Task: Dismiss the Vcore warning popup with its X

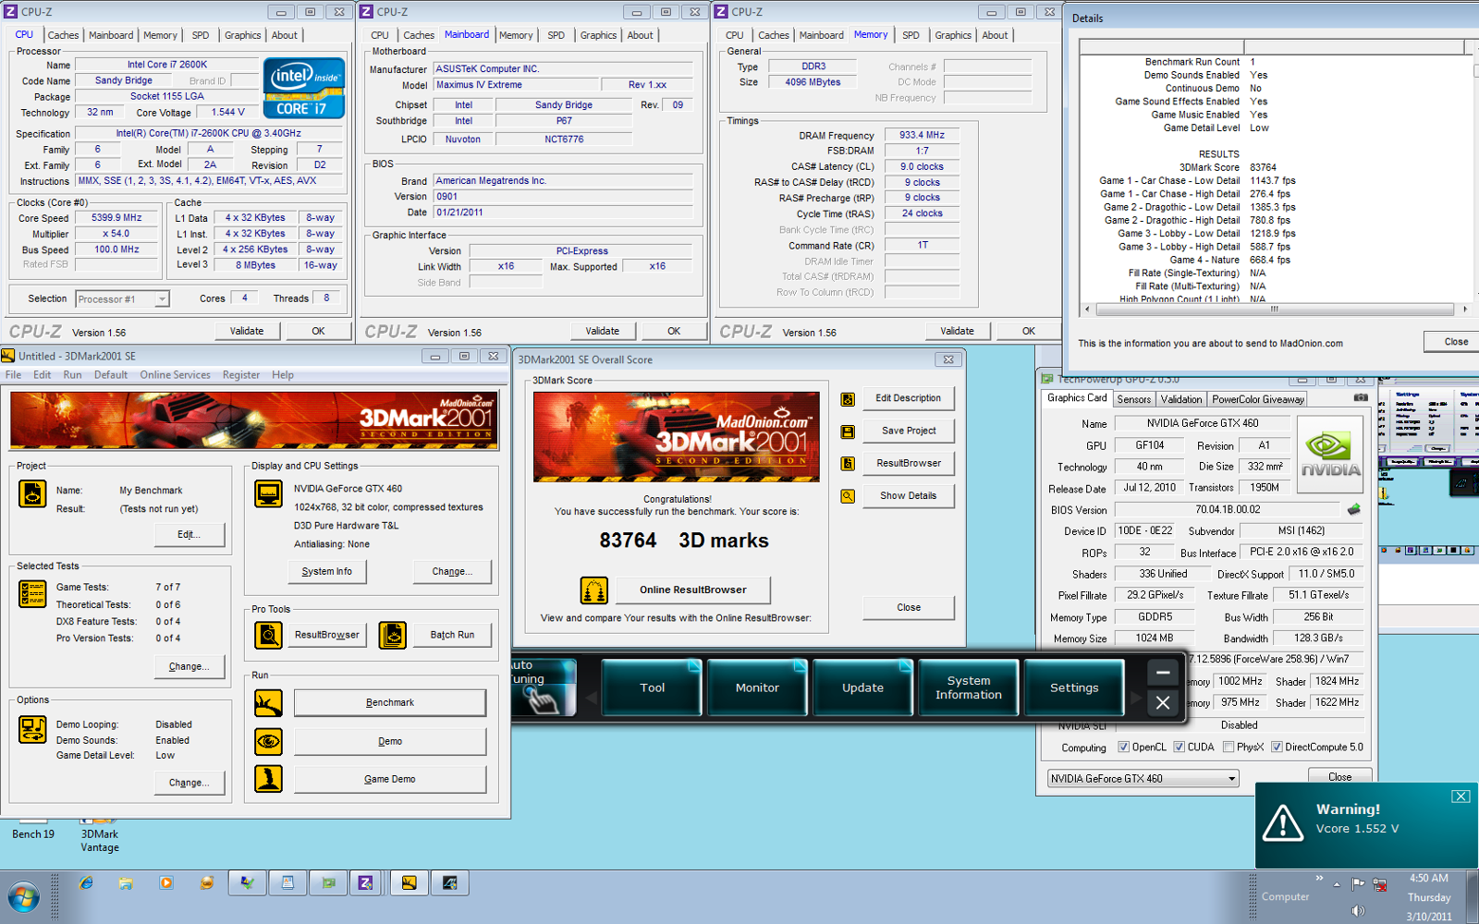Action: (1461, 796)
